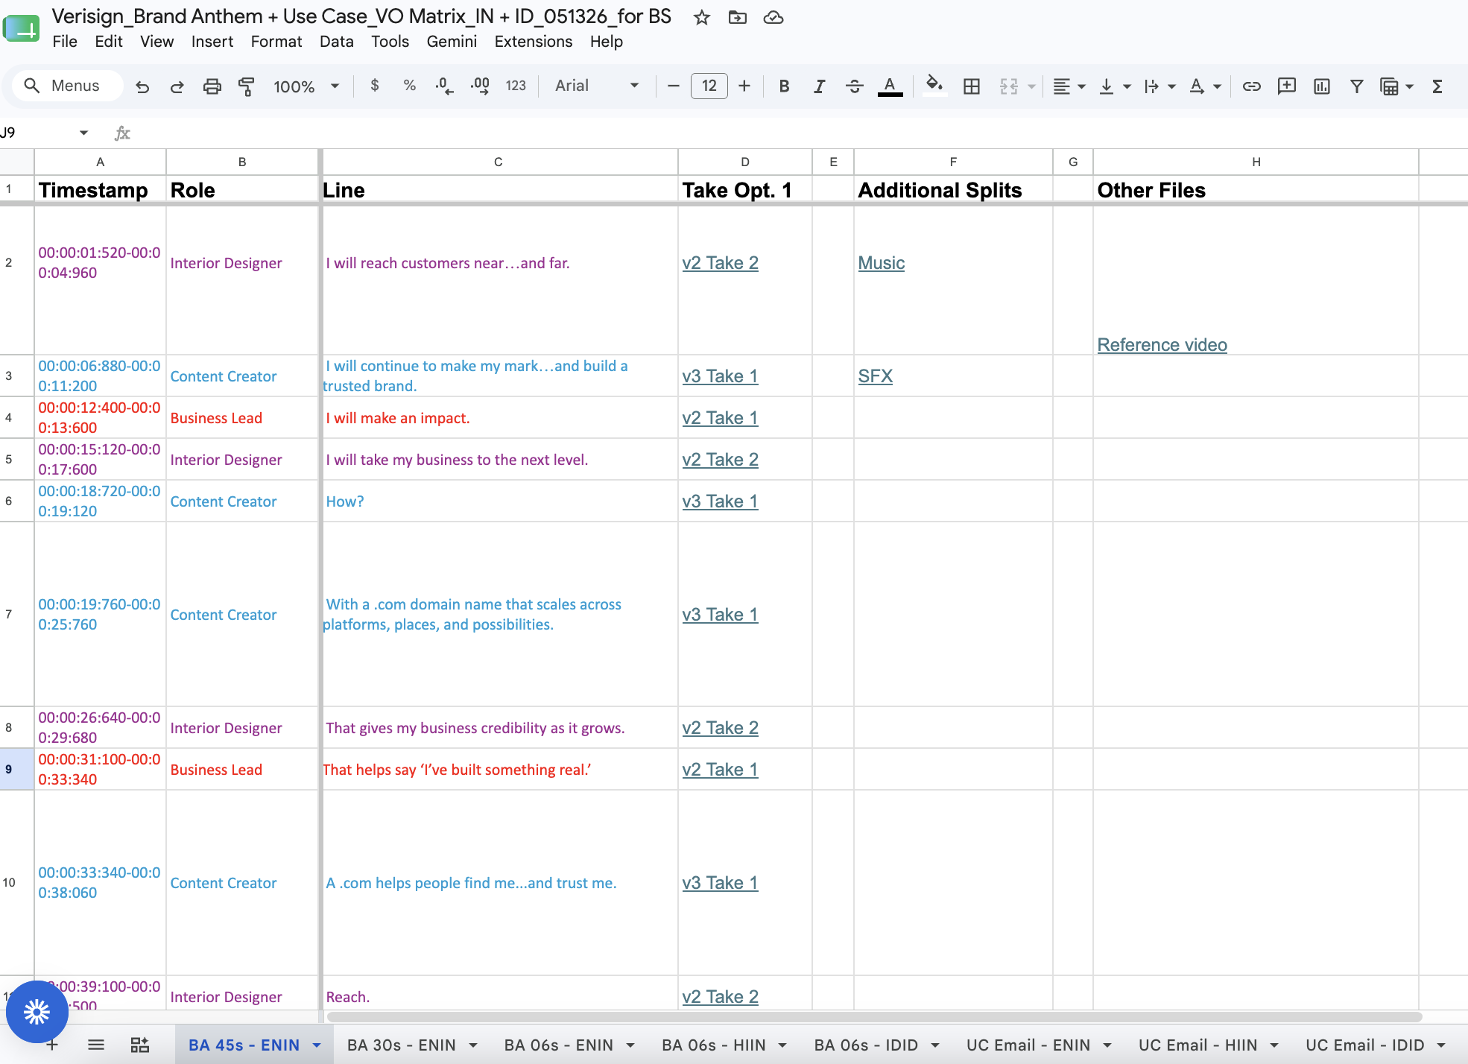Format as percent
The width and height of the screenshot is (1468, 1064).
[x=409, y=86]
